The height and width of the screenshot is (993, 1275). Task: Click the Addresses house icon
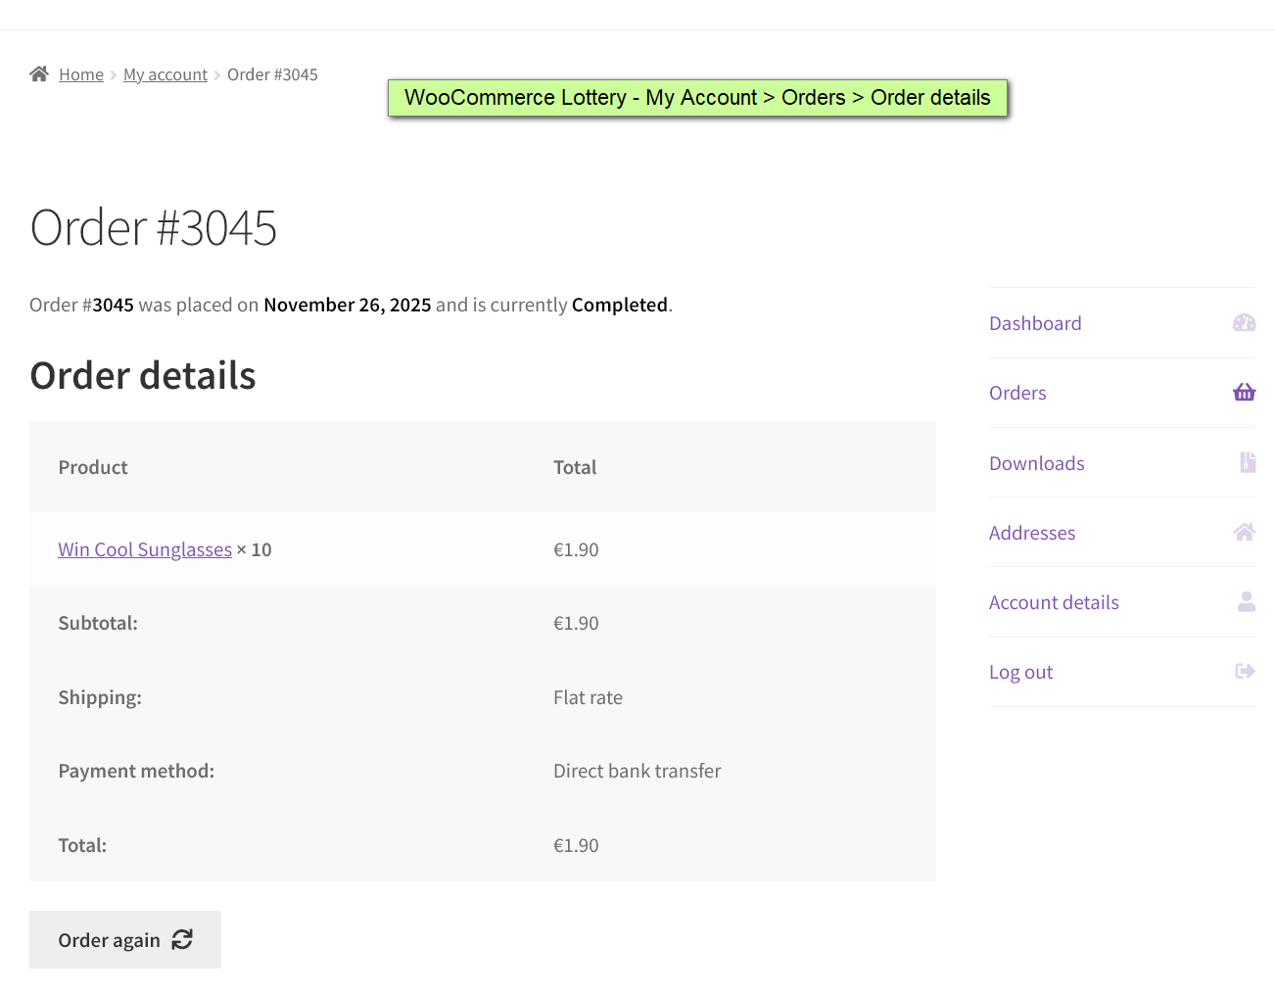point(1244,533)
